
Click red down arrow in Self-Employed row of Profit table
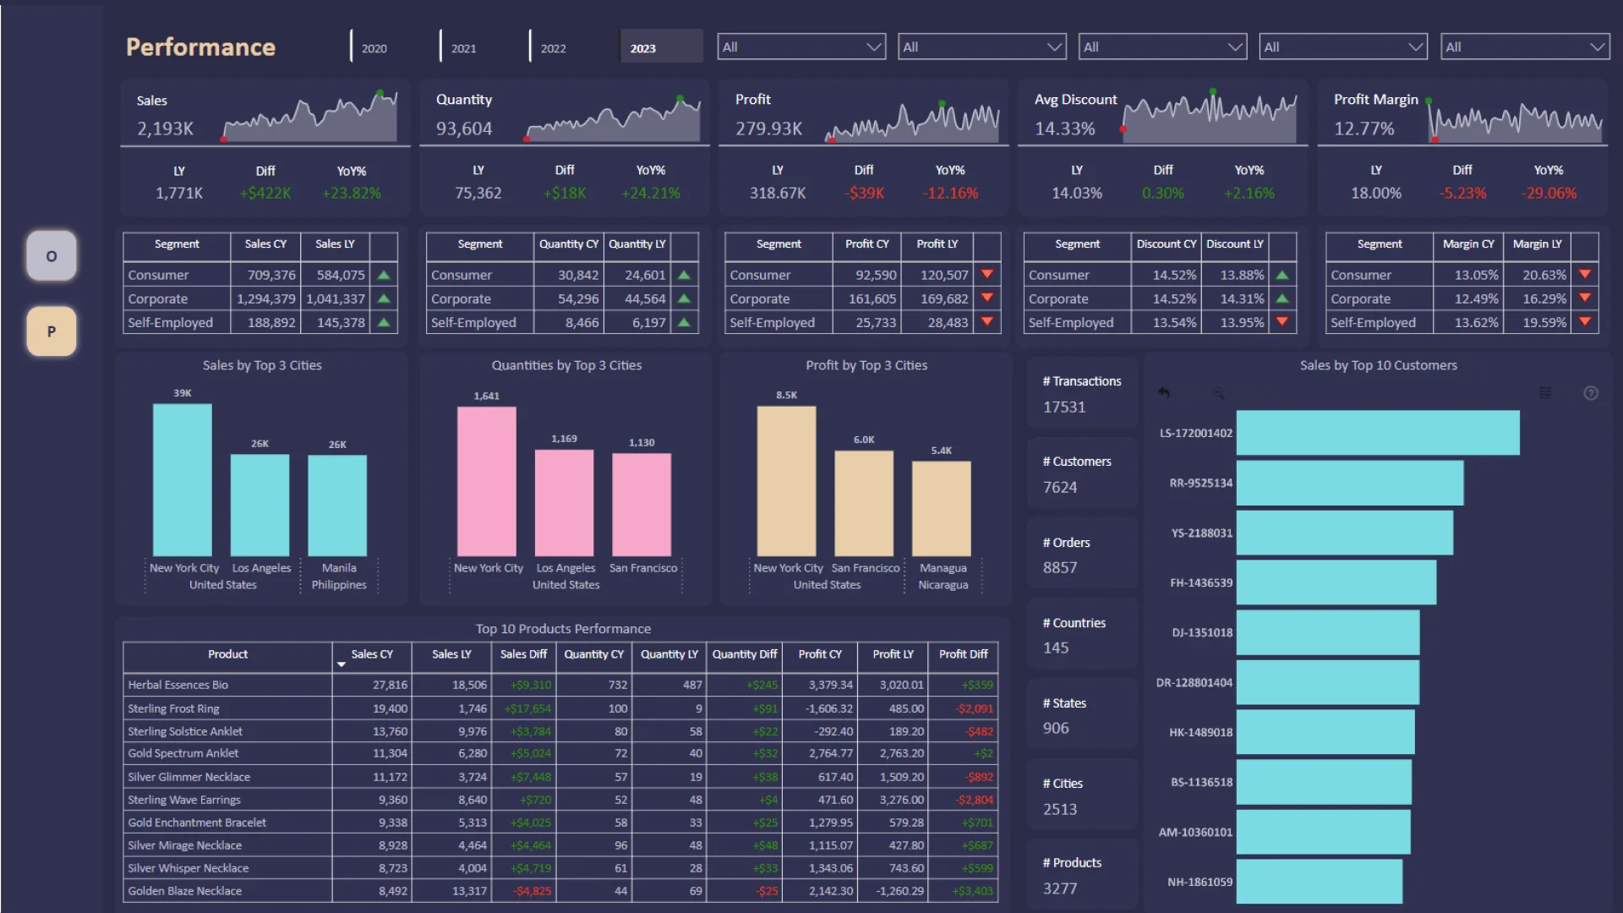pyautogui.click(x=986, y=321)
